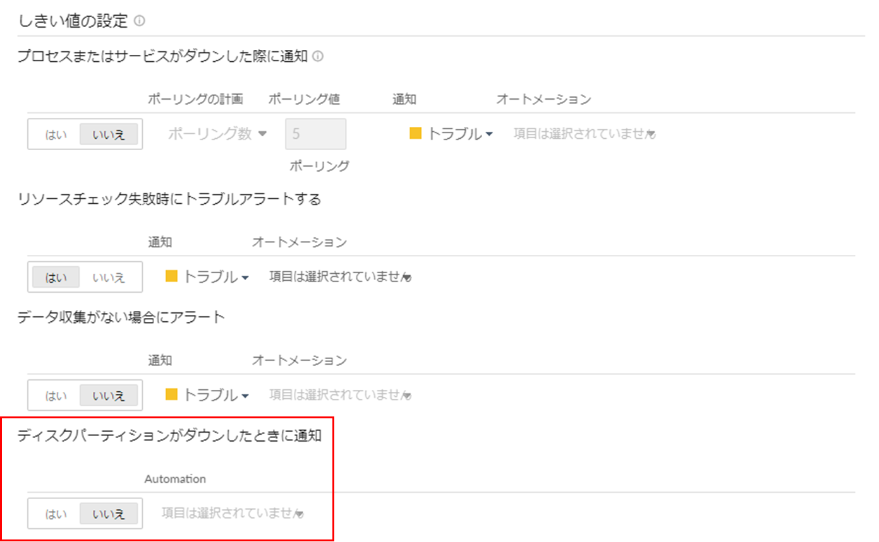Screen dimensions: 879x542
Task: Open Automation dropdown for disk partition down
Action: pyautogui.click(x=232, y=514)
